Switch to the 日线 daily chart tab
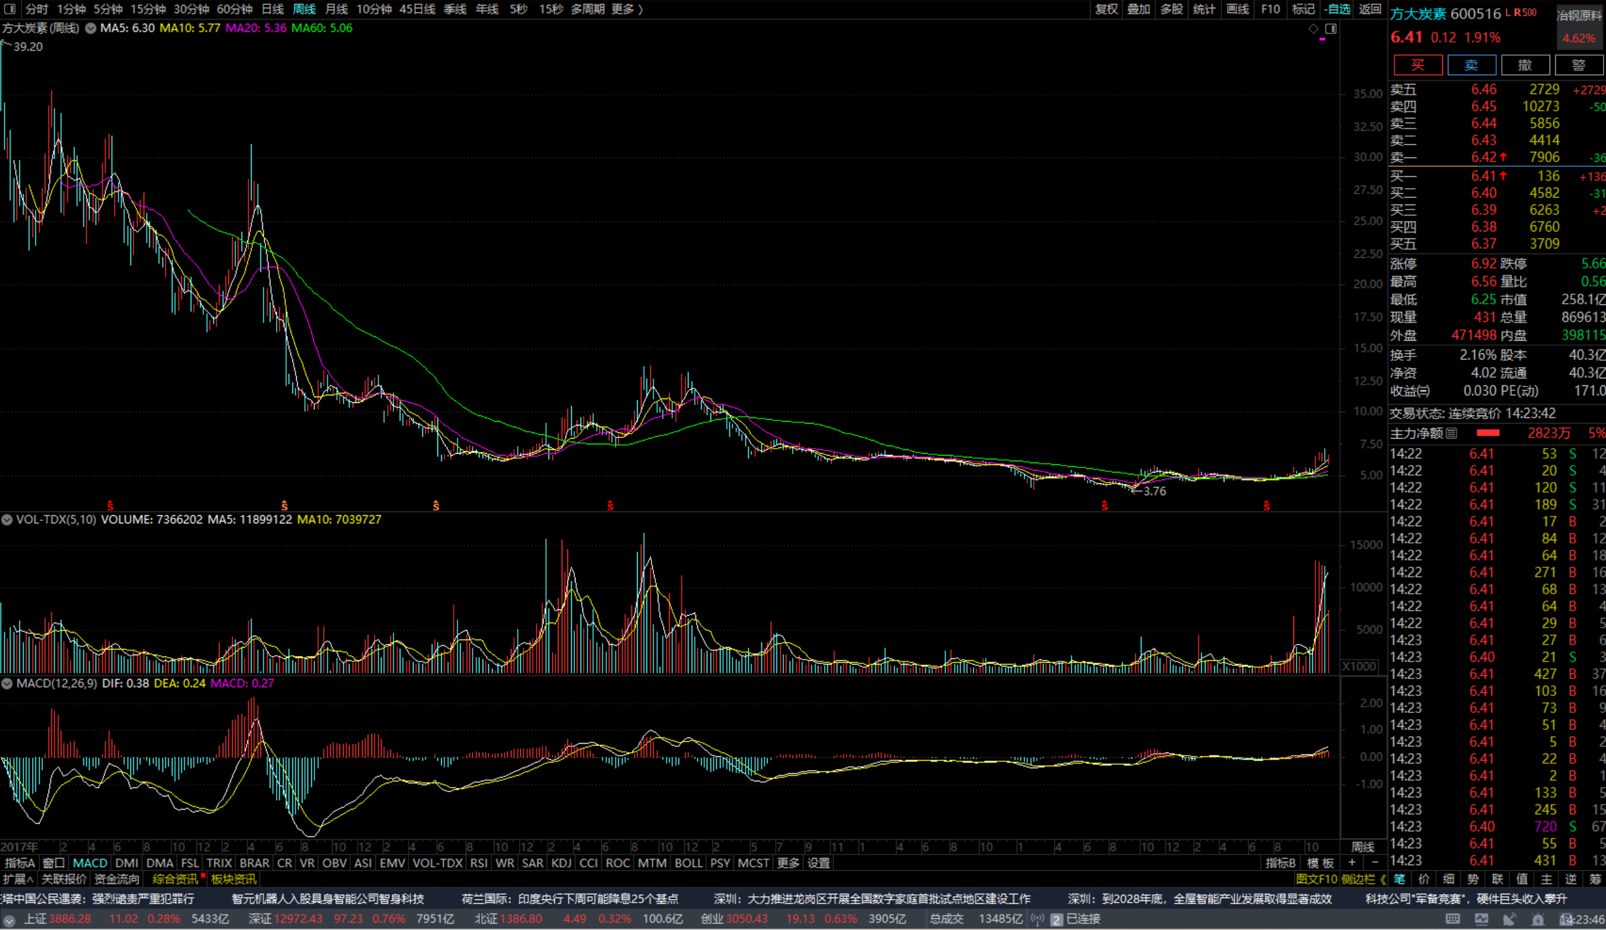The image size is (1606, 930). point(272,9)
